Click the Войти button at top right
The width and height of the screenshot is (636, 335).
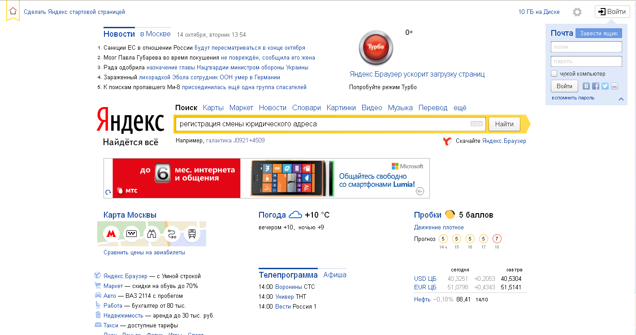click(612, 12)
